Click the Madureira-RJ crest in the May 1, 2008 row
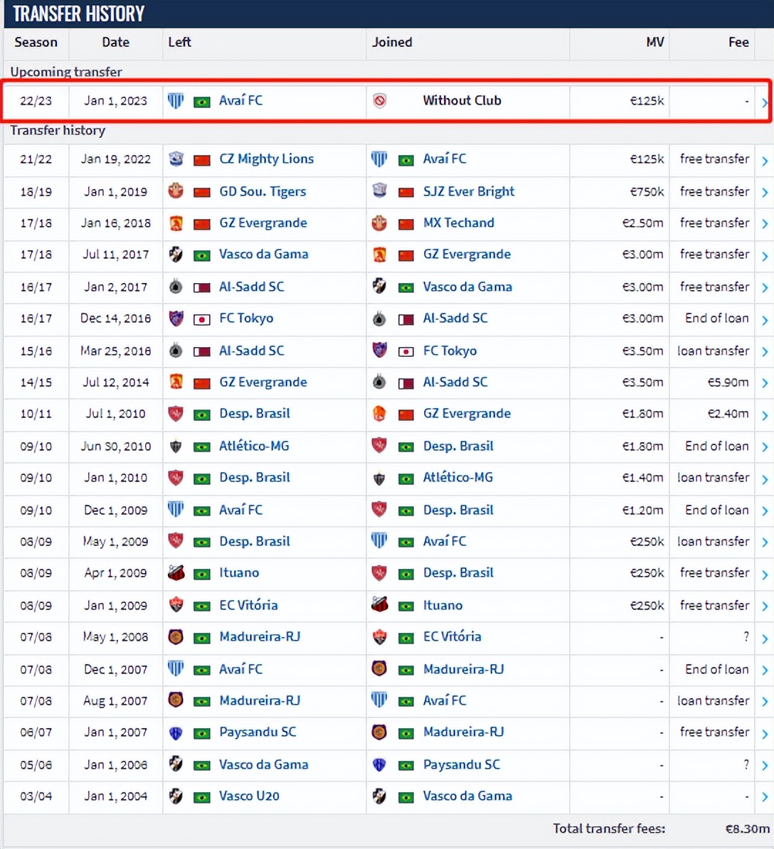This screenshot has width=774, height=849. point(176,637)
